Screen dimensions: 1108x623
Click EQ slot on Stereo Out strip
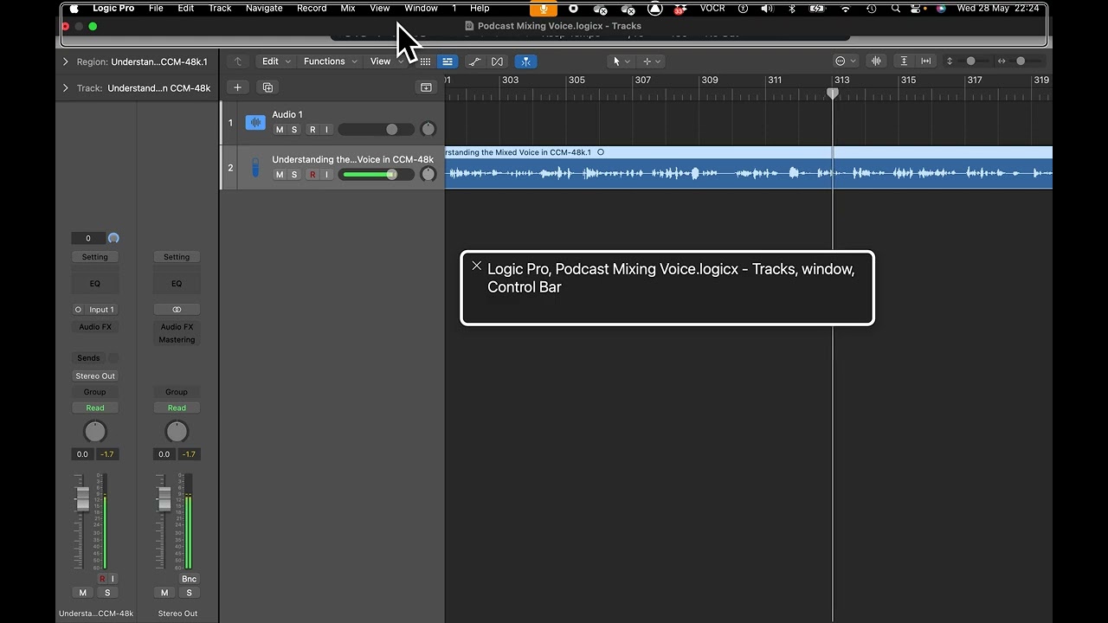(x=177, y=283)
